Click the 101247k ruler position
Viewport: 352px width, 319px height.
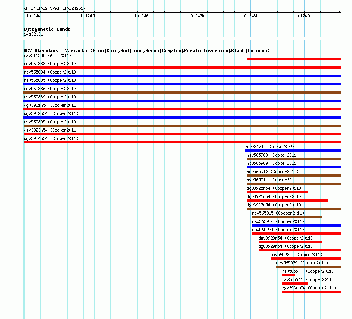(196, 16)
